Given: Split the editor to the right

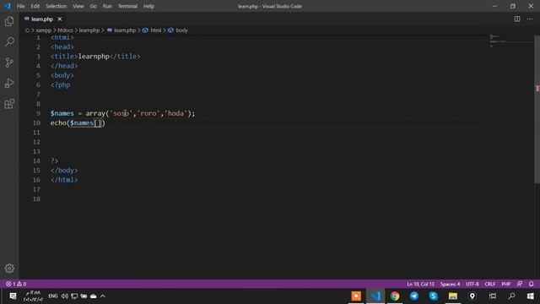Looking at the screenshot, I should click(517, 19).
